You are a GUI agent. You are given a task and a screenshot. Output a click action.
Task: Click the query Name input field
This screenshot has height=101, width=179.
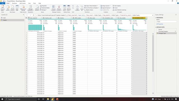tap(166, 22)
